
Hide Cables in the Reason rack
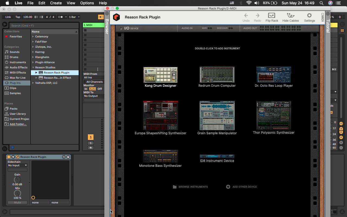(x=290, y=17)
